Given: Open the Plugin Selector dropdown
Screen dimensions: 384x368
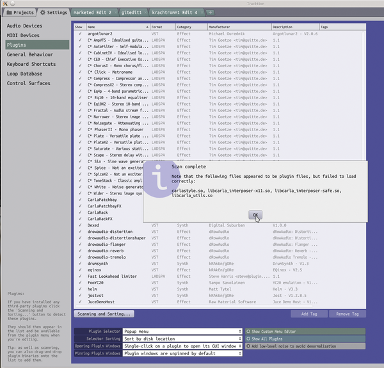Looking at the screenshot, I should [x=182, y=332].
